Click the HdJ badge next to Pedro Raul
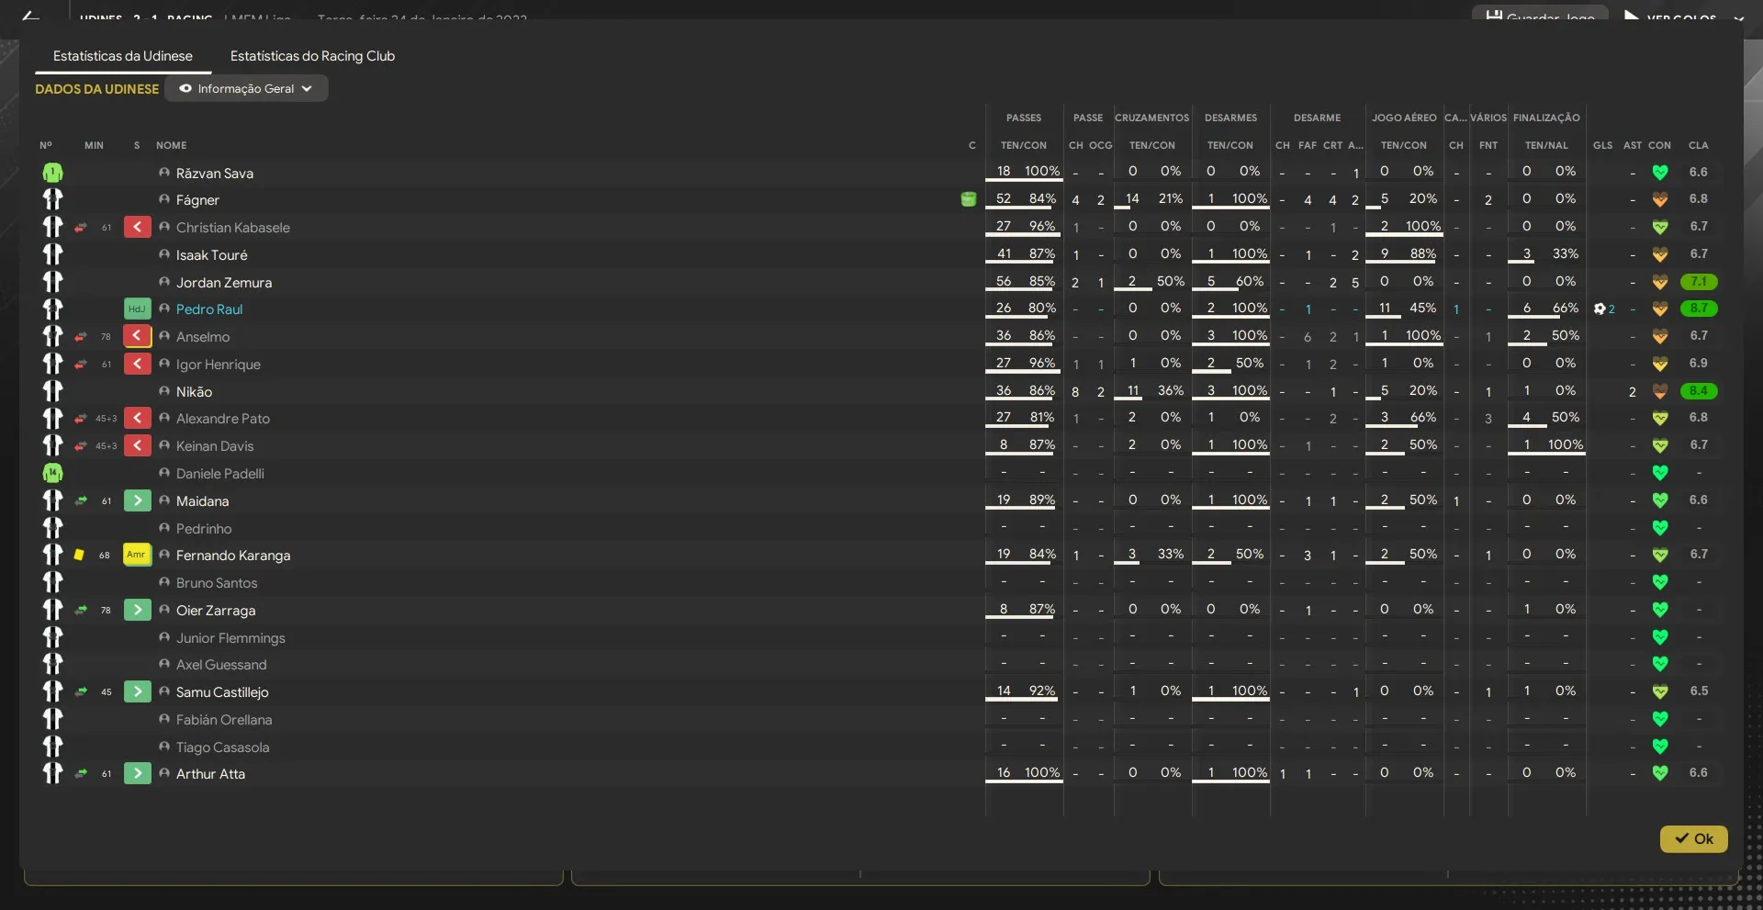Image resolution: width=1763 pixels, height=910 pixels. click(x=137, y=309)
